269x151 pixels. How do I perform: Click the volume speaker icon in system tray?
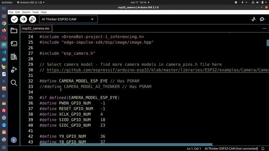[x=258, y=3]
